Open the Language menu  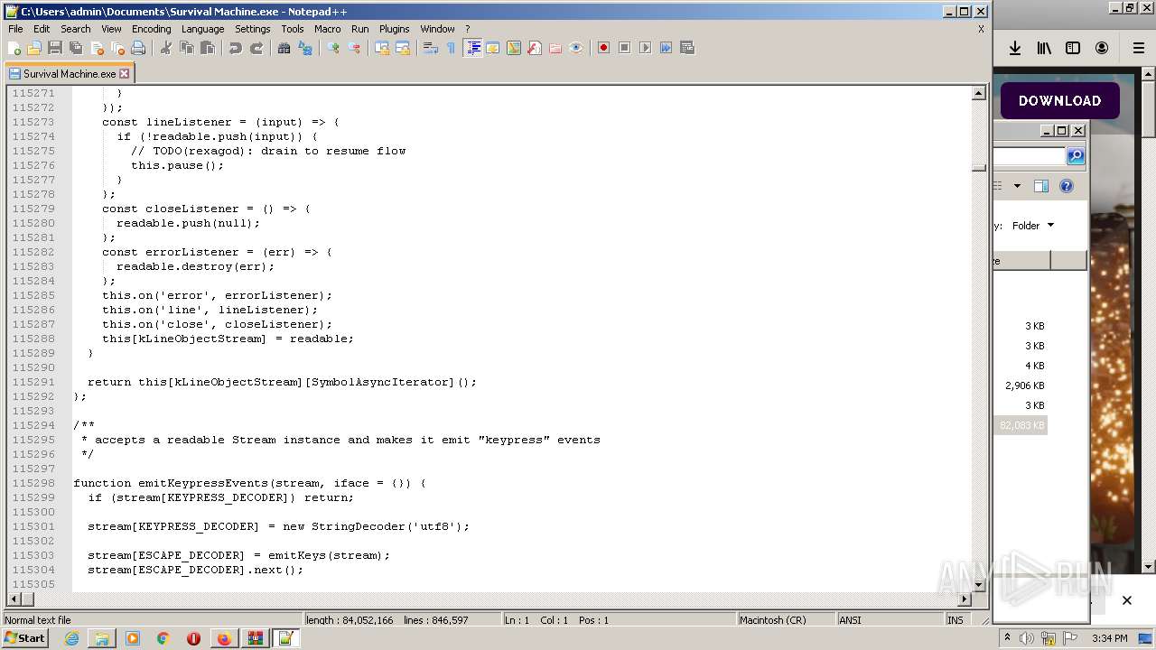202,29
